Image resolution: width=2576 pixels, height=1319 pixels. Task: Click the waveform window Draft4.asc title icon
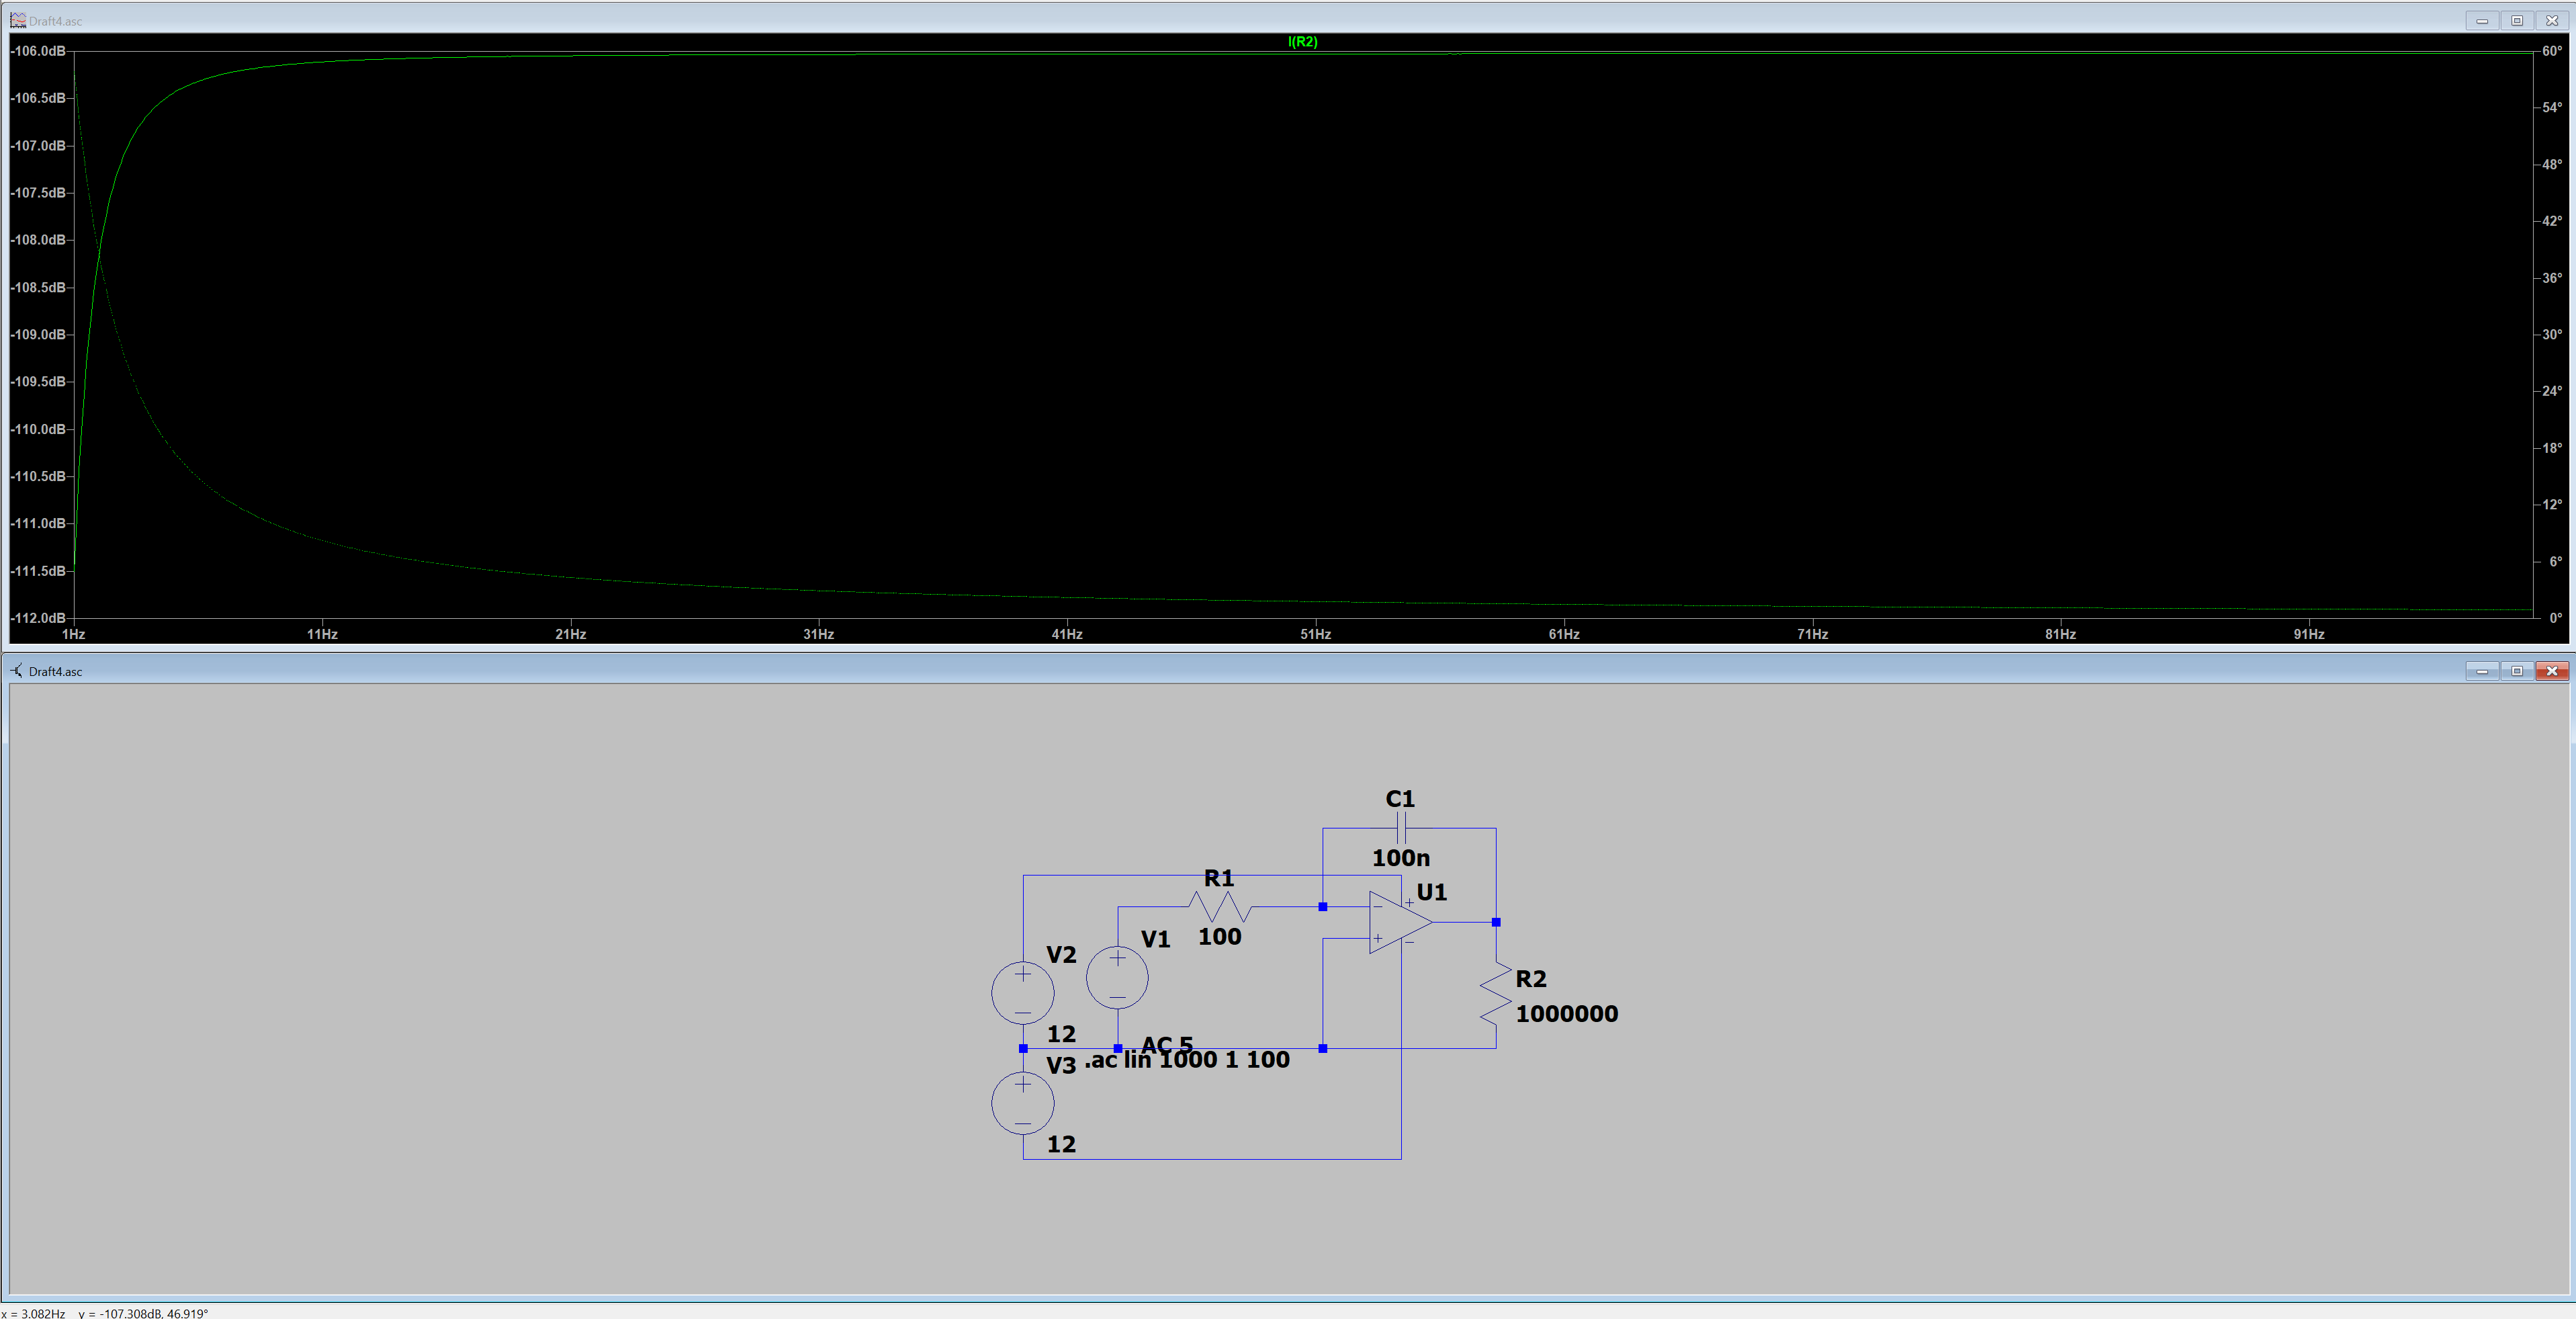click(17, 20)
